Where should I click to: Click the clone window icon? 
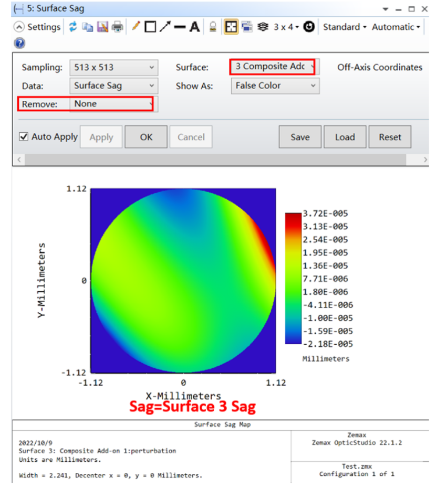247,27
